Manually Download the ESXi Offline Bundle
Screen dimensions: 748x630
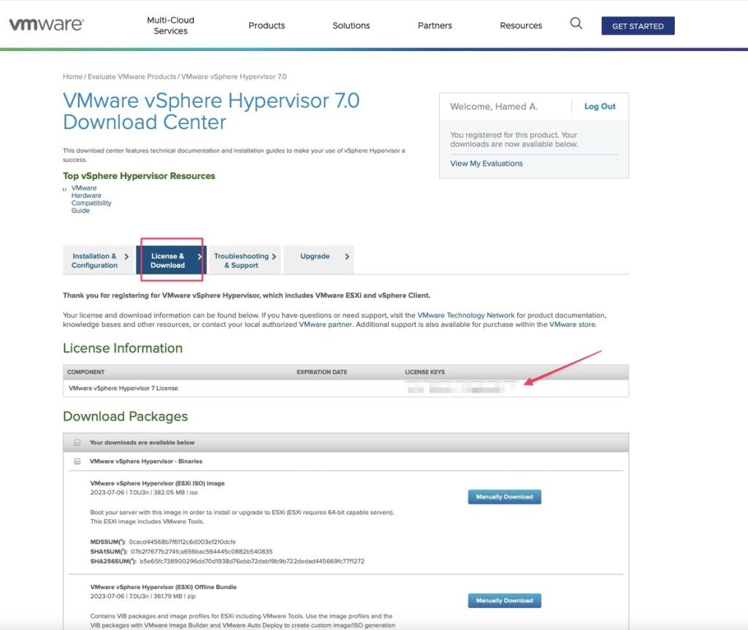point(504,600)
